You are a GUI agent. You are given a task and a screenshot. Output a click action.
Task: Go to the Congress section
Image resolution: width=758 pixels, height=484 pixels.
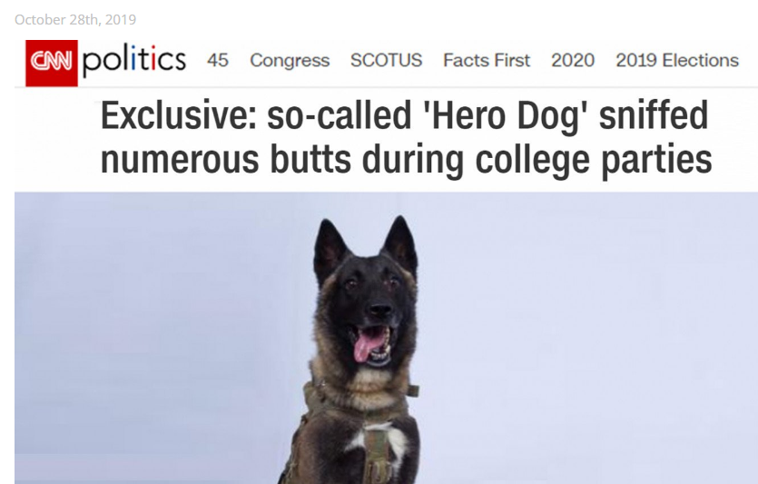tap(290, 61)
